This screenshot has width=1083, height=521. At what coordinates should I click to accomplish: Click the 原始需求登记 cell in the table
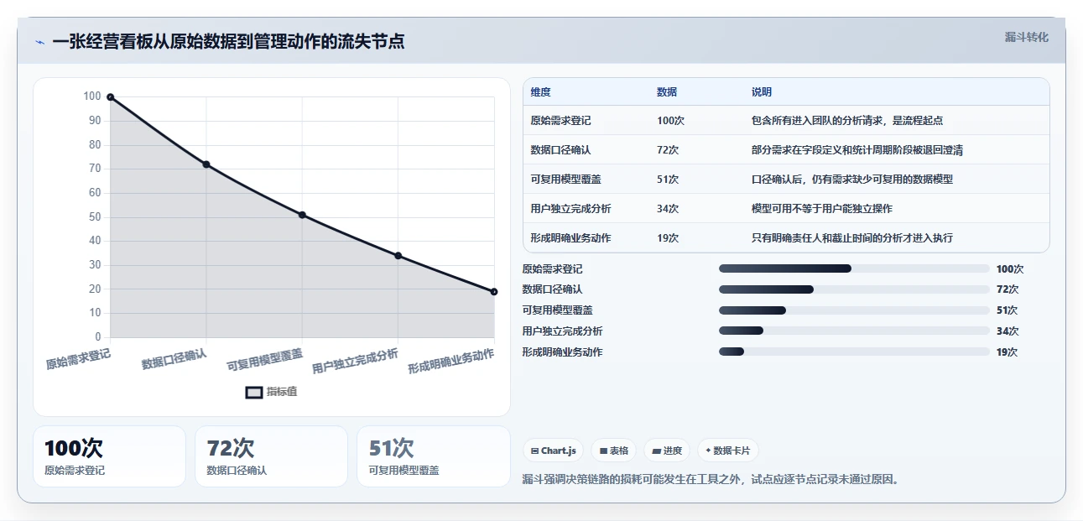click(x=560, y=121)
